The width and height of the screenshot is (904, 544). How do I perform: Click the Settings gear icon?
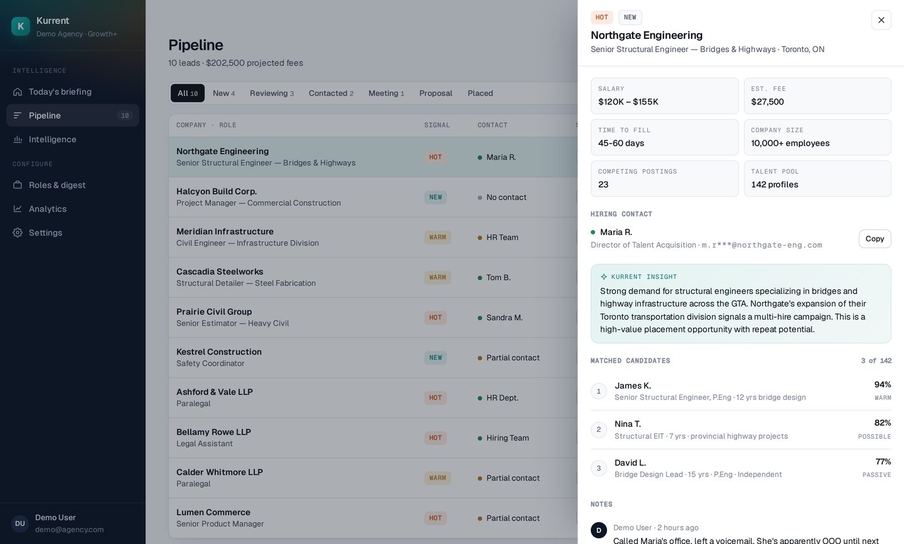click(x=18, y=233)
